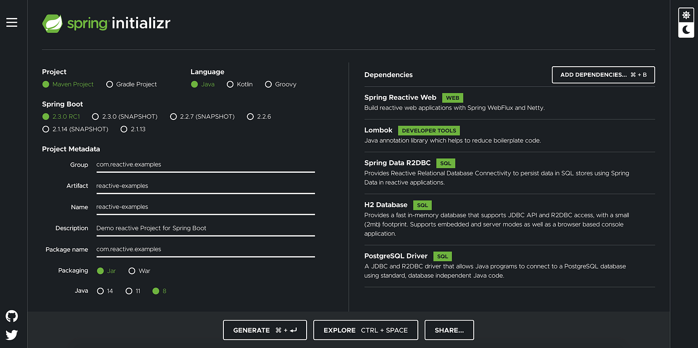The image size is (698, 348).
Task: Select Spring Boot 2.2.6 version
Action: [x=259, y=116]
